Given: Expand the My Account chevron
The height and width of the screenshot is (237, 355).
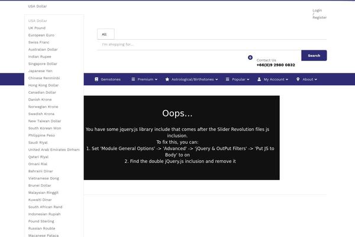Looking at the screenshot, I should [287, 79].
